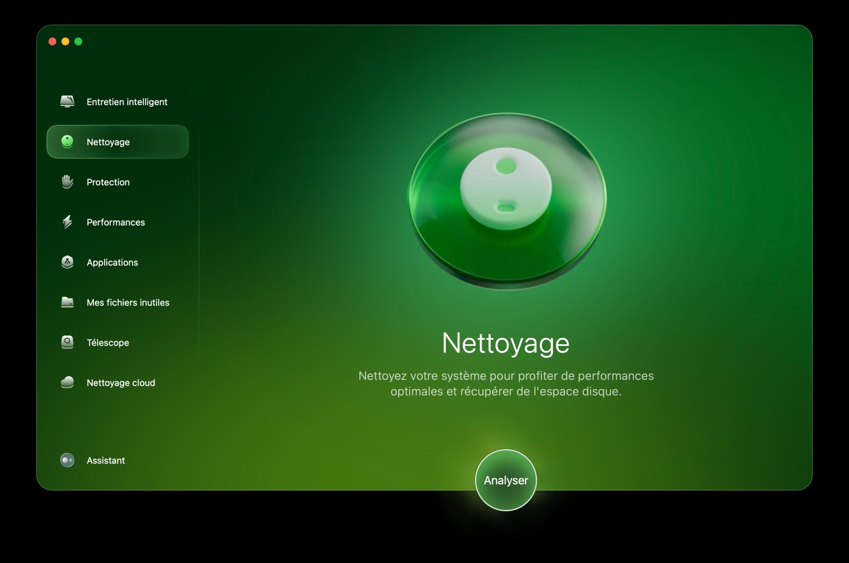The width and height of the screenshot is (849, 563).
Task: Click the green Nettoyage ball icon in sidebar
Action: (67, 142)
